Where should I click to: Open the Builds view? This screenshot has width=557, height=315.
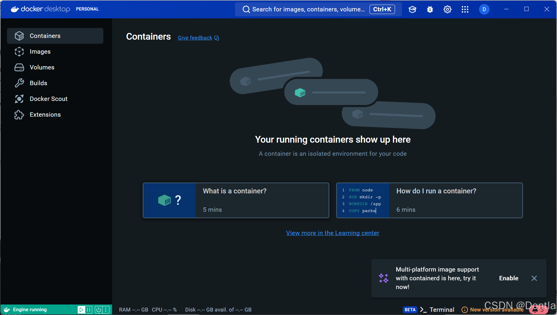[x=55, y=83]
